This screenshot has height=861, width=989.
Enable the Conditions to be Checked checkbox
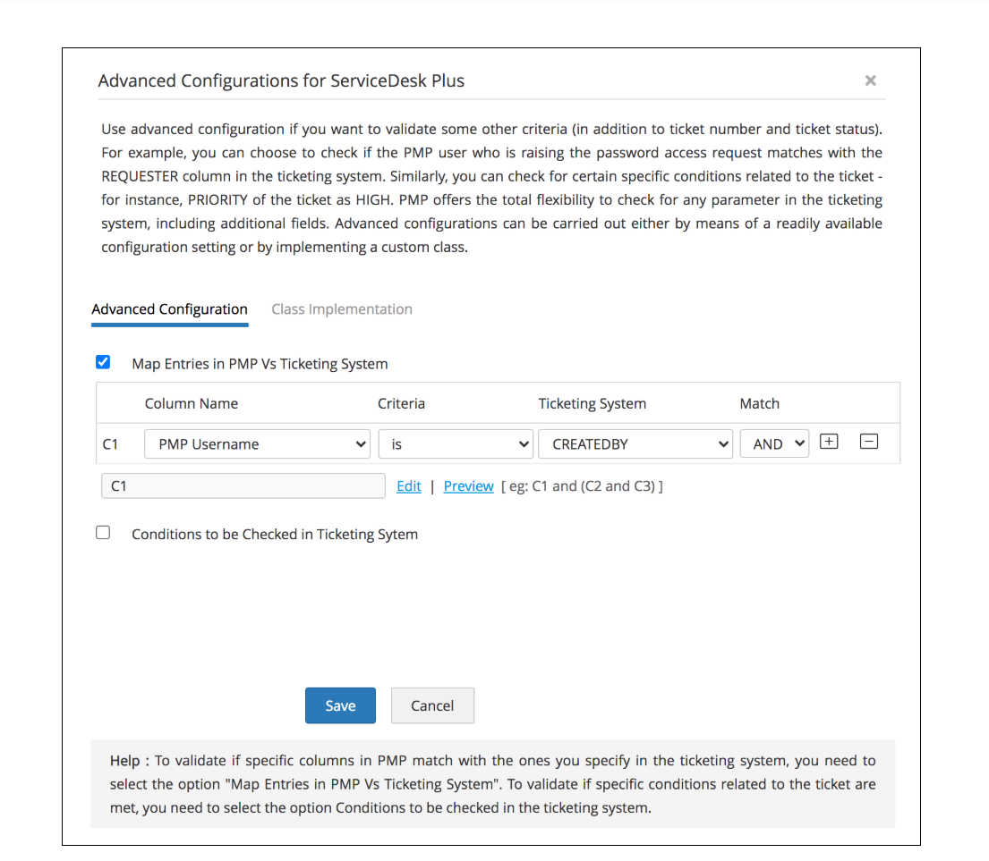(x=103, y=533)
